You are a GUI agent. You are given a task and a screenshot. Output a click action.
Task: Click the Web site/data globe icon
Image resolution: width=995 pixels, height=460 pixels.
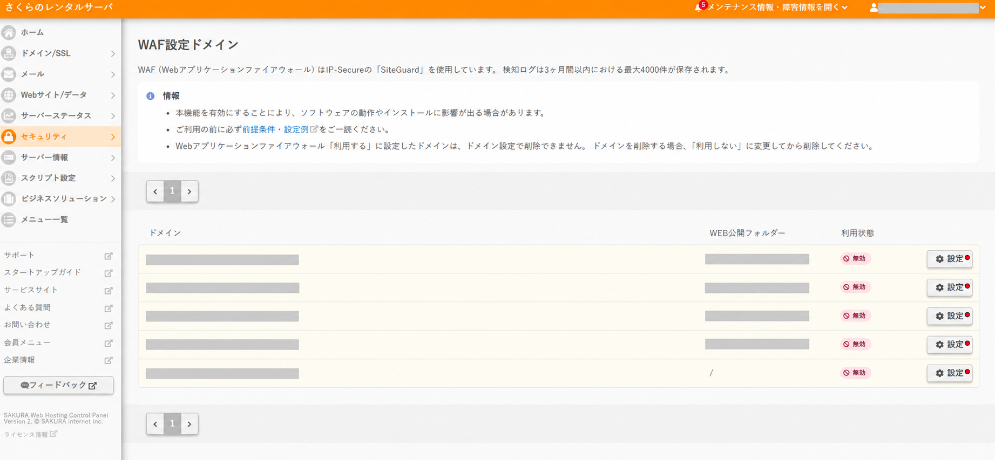9,95
